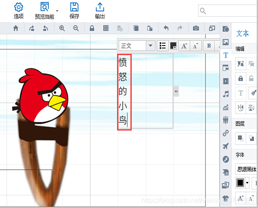Image resolution: width=258 pixels, height=208 pixels.
Task: Open the video tab in the sidebar
Action: point(226,81)
